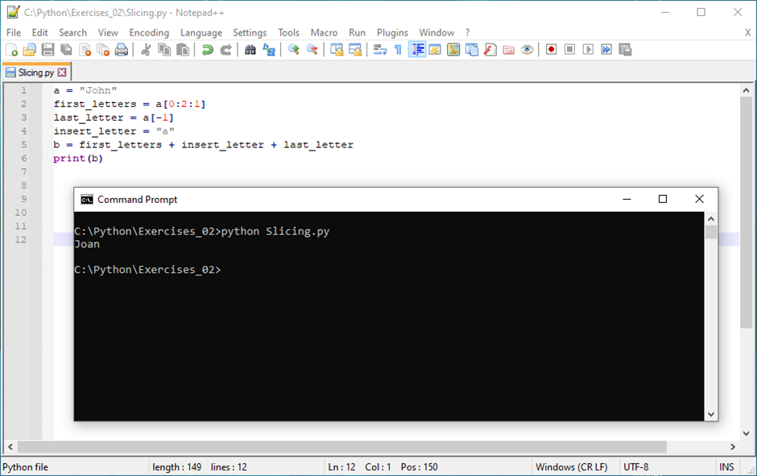Click INS mode in status bar

pos(726,467)
